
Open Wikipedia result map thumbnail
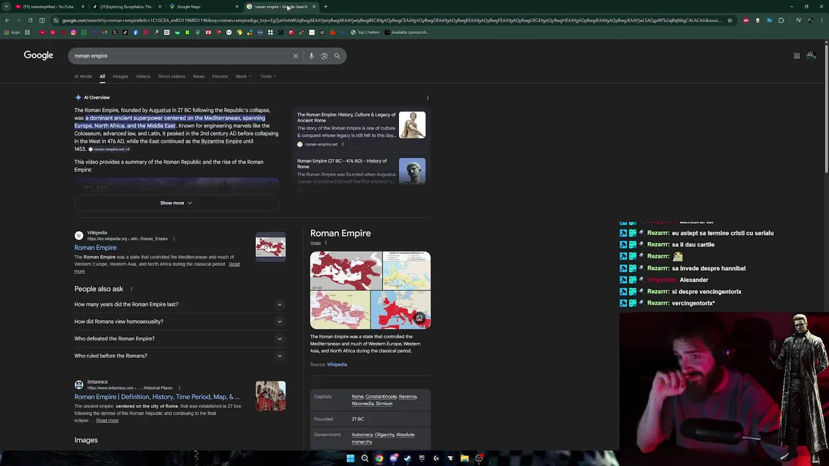pyautogui.click(x=271, y=247)
